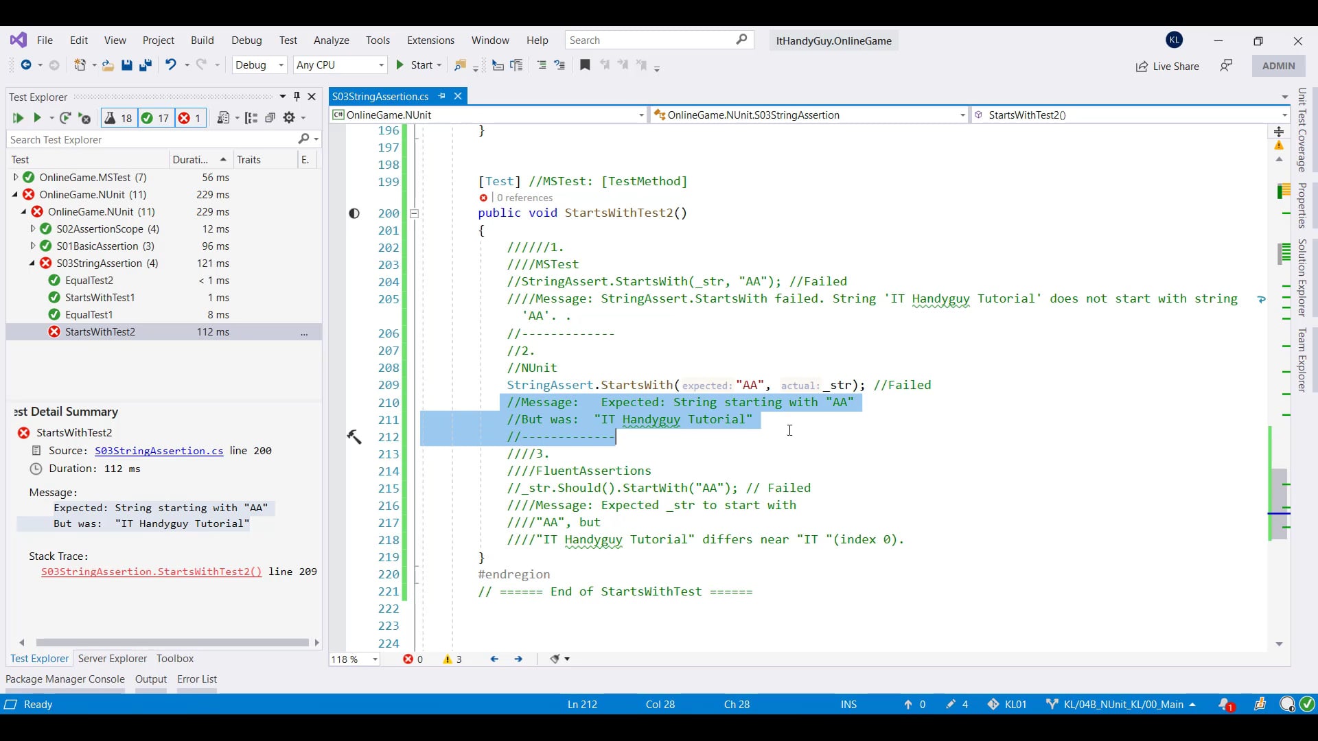The image size is (1318, 741).
Task: Toggle the bookmark on the current line
Action: click(585, 65)
